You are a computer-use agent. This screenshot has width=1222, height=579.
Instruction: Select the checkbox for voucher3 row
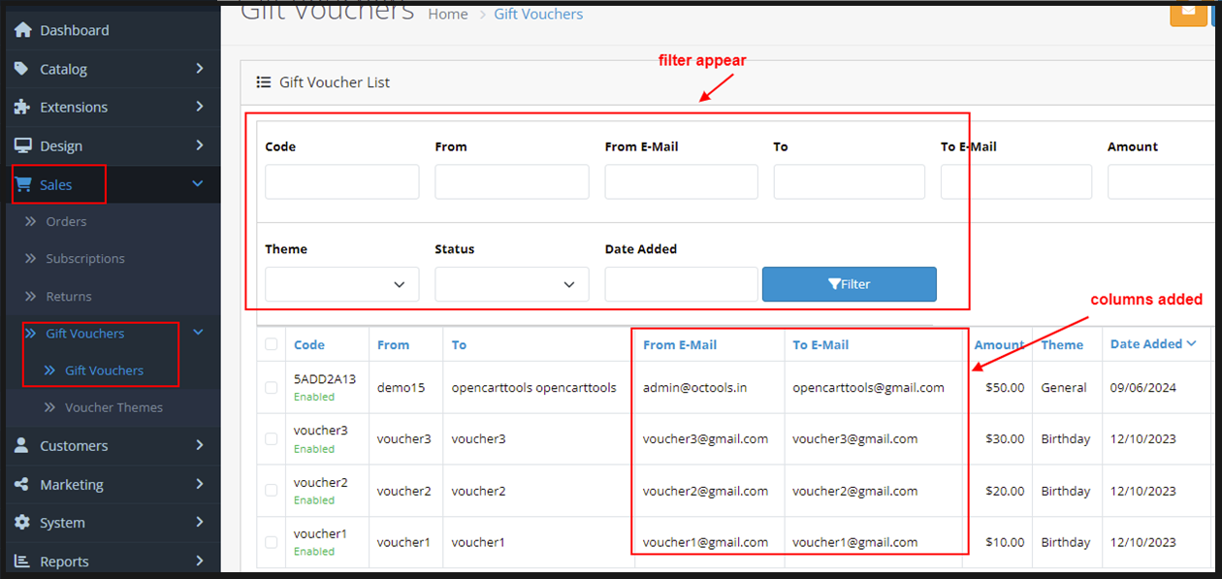[271, 439]
